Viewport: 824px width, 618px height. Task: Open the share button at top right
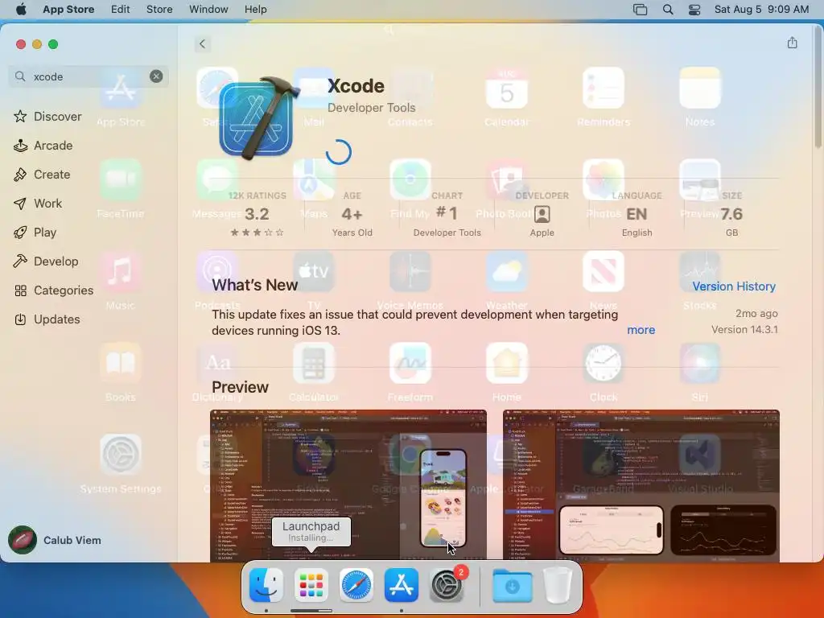point(792,43)
